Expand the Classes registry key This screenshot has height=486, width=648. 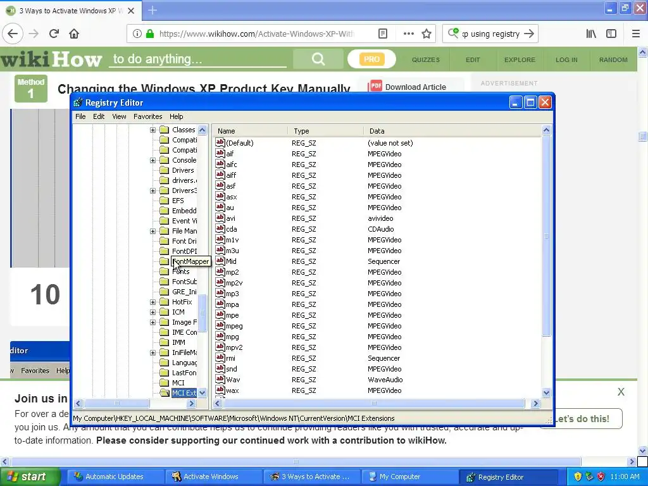153,130
